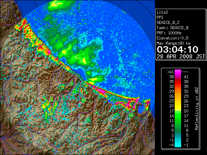Click the orange 26 dBZ legend swatch
This screenshot has width=207, height=155.
pos(178,96)
